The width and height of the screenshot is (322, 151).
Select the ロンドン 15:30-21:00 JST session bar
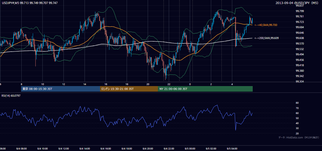[129, 89]
